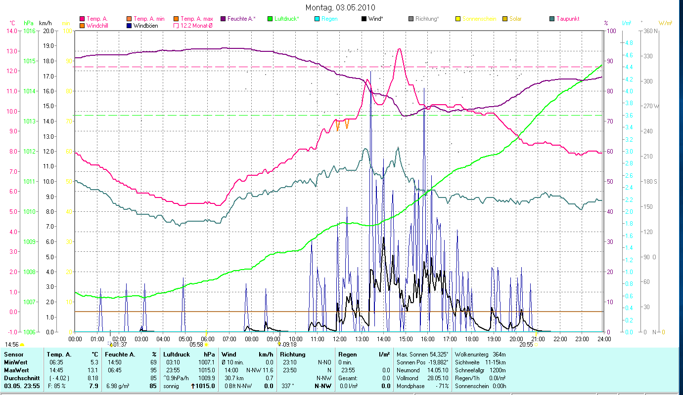Click the °C axis unit label
Image resolution: width=683 pixels, height=395 pixels.
pyautogui.click(x=12, y=23)
